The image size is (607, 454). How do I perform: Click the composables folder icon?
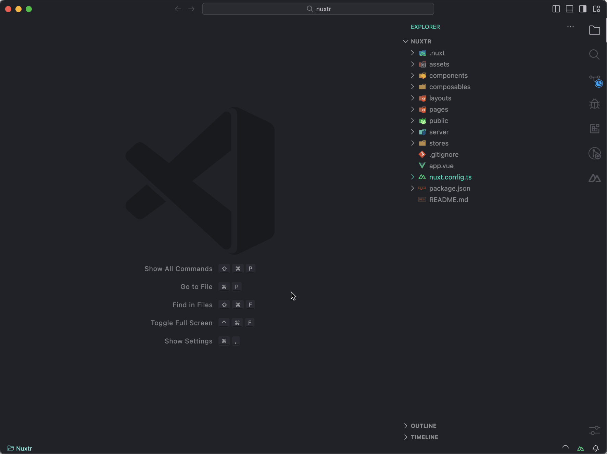(422, 87)
